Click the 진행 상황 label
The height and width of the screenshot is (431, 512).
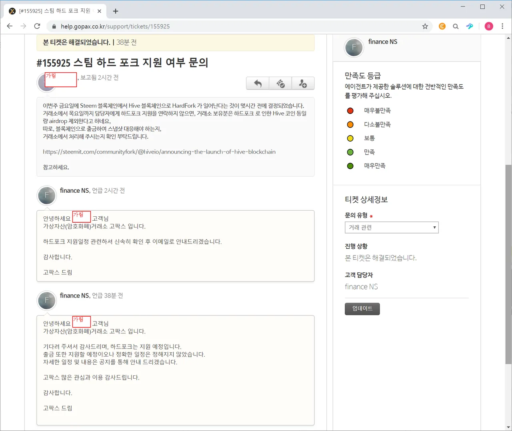[356, 246]
